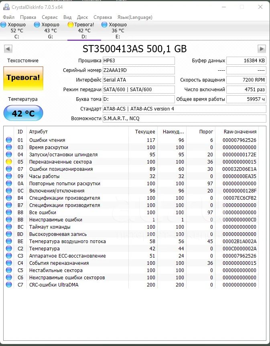The image size is (270, 346).
Task: Go to previous disk arrow
Action: (8, 49)
